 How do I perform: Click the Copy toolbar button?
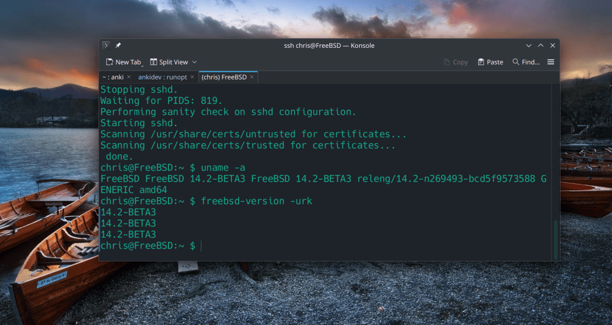click(x=456, y=62)
